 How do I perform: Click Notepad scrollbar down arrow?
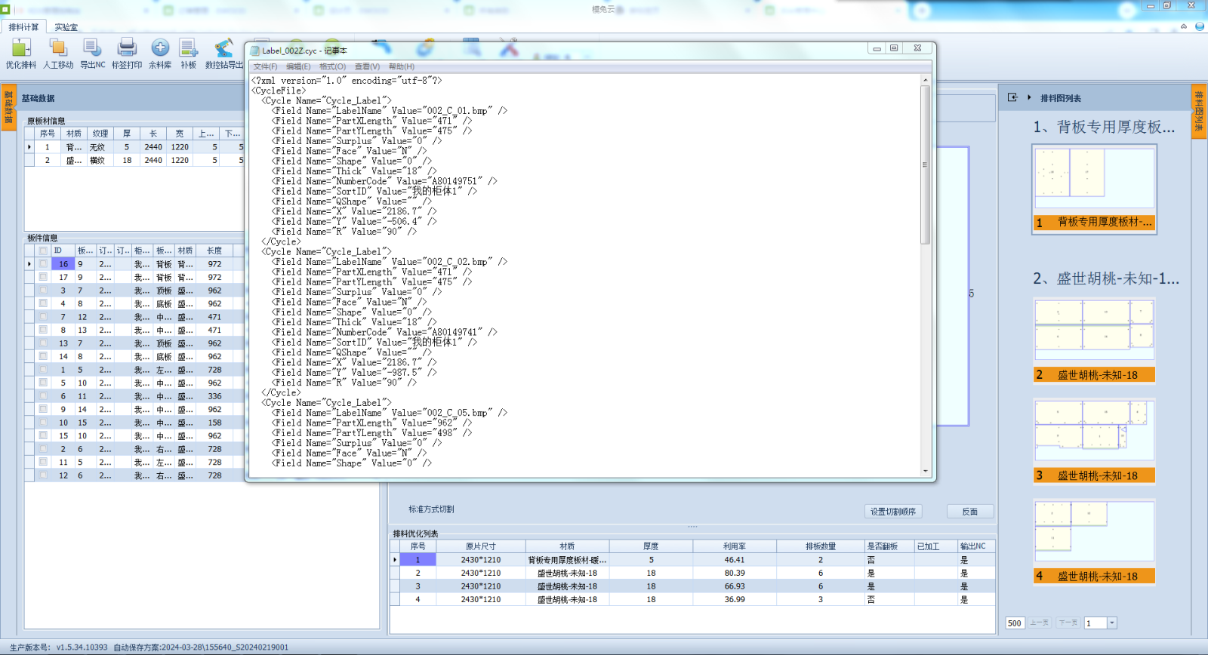tap(926, 471)
